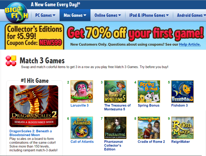Screen dimensions: 206x156
Task: Expand the Online Games dropdown menu
Action: click(x=108, y=15)
